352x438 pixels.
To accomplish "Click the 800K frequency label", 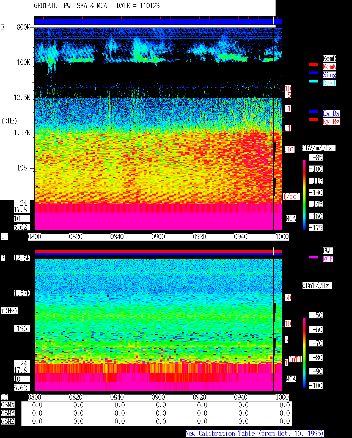I will (23, 27).
